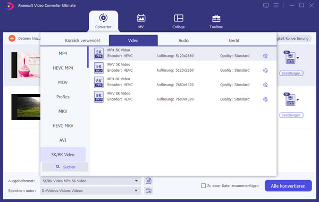
Task: Click the Dateien hinzufügen label
Action: pyautogui.click(x=29, y=38)
